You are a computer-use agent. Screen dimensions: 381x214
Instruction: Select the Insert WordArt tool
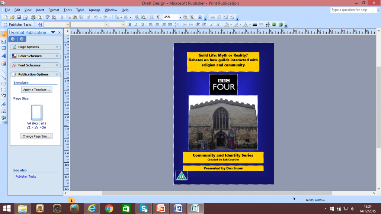3,56
